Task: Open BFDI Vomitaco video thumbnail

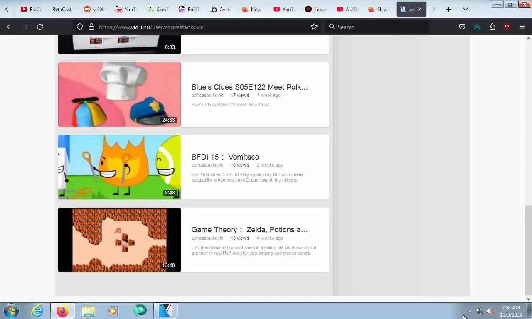Action: pyautogui.click(x=119, y=167)
